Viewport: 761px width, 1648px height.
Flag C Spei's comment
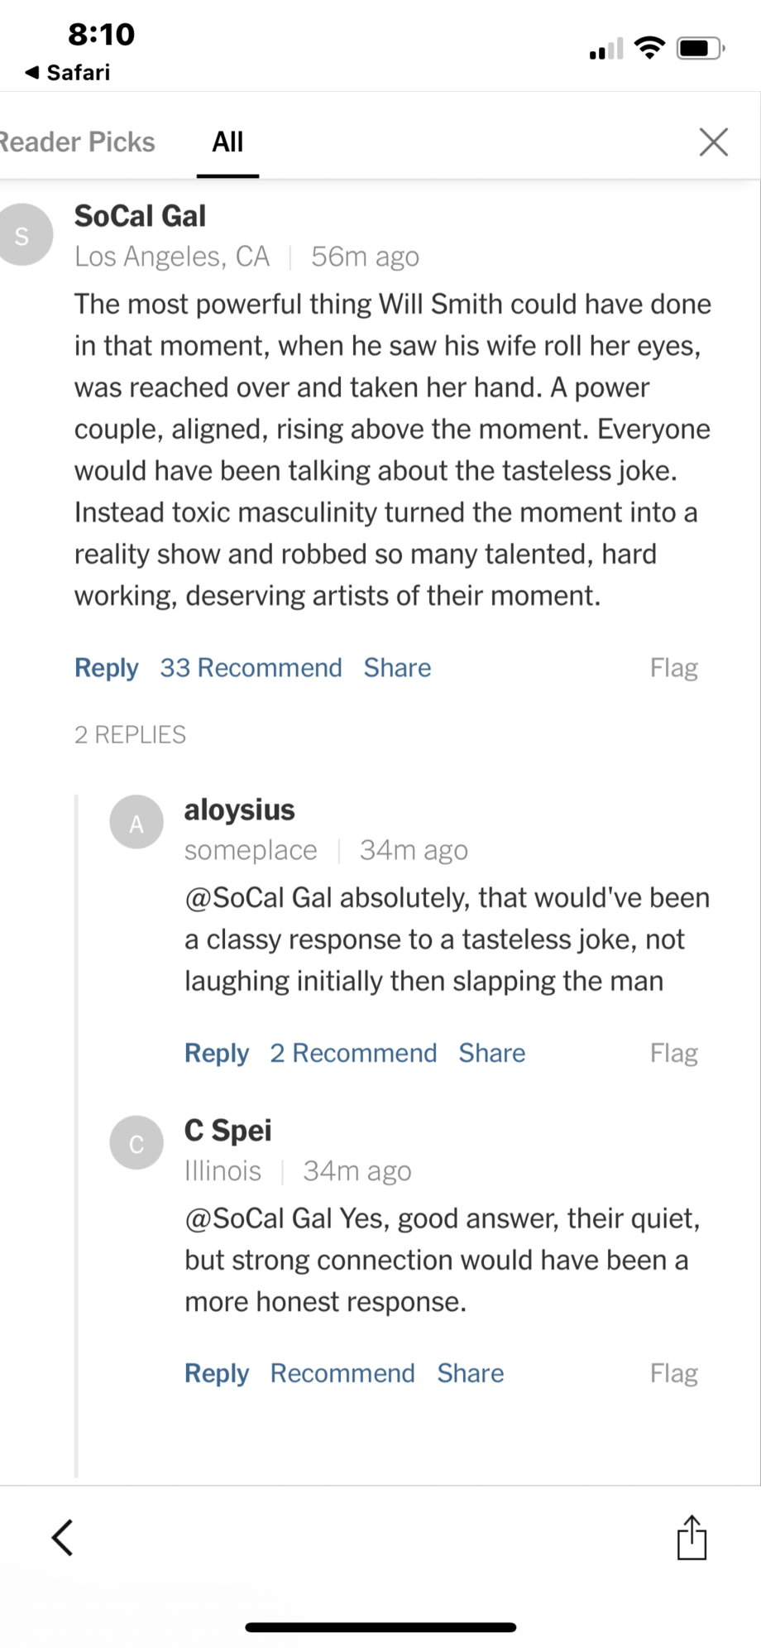coord(673,1373)
